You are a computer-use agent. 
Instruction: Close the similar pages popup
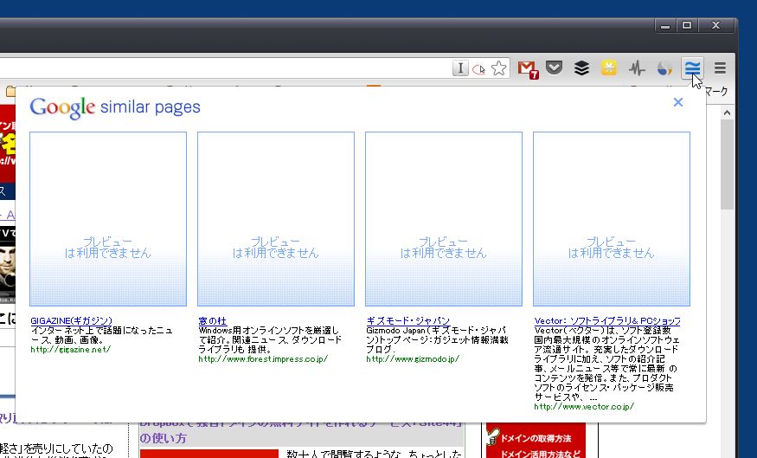tap(677, 102)
